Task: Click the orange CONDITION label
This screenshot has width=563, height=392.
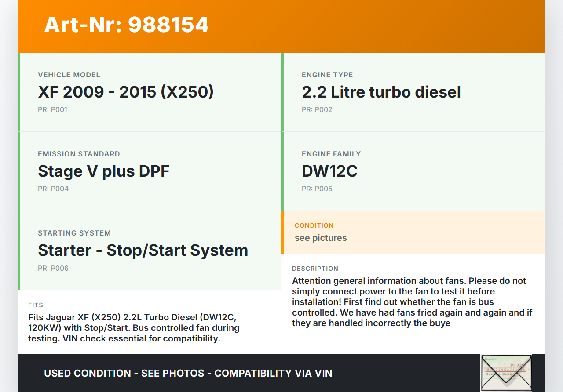Action: pyautogui.click(x=314, y=225)
